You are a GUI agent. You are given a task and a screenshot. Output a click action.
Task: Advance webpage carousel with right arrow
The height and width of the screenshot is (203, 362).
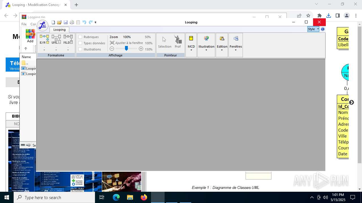351,102
